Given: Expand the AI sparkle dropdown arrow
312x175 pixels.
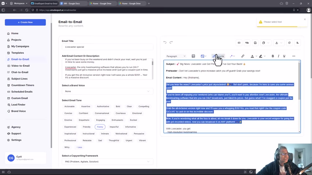Looking at the screenshot, I should (234, 56).
